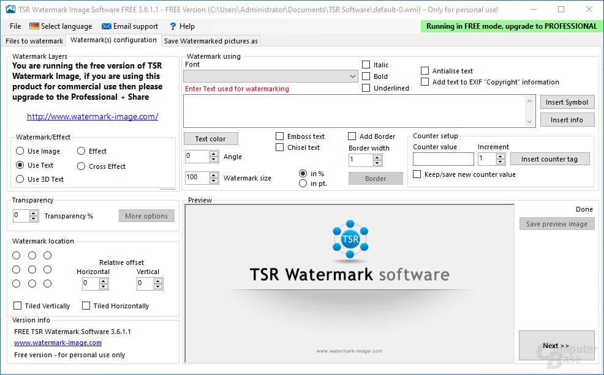
Task: Select the top-left watermark location radio
Action: pos(16,255)
